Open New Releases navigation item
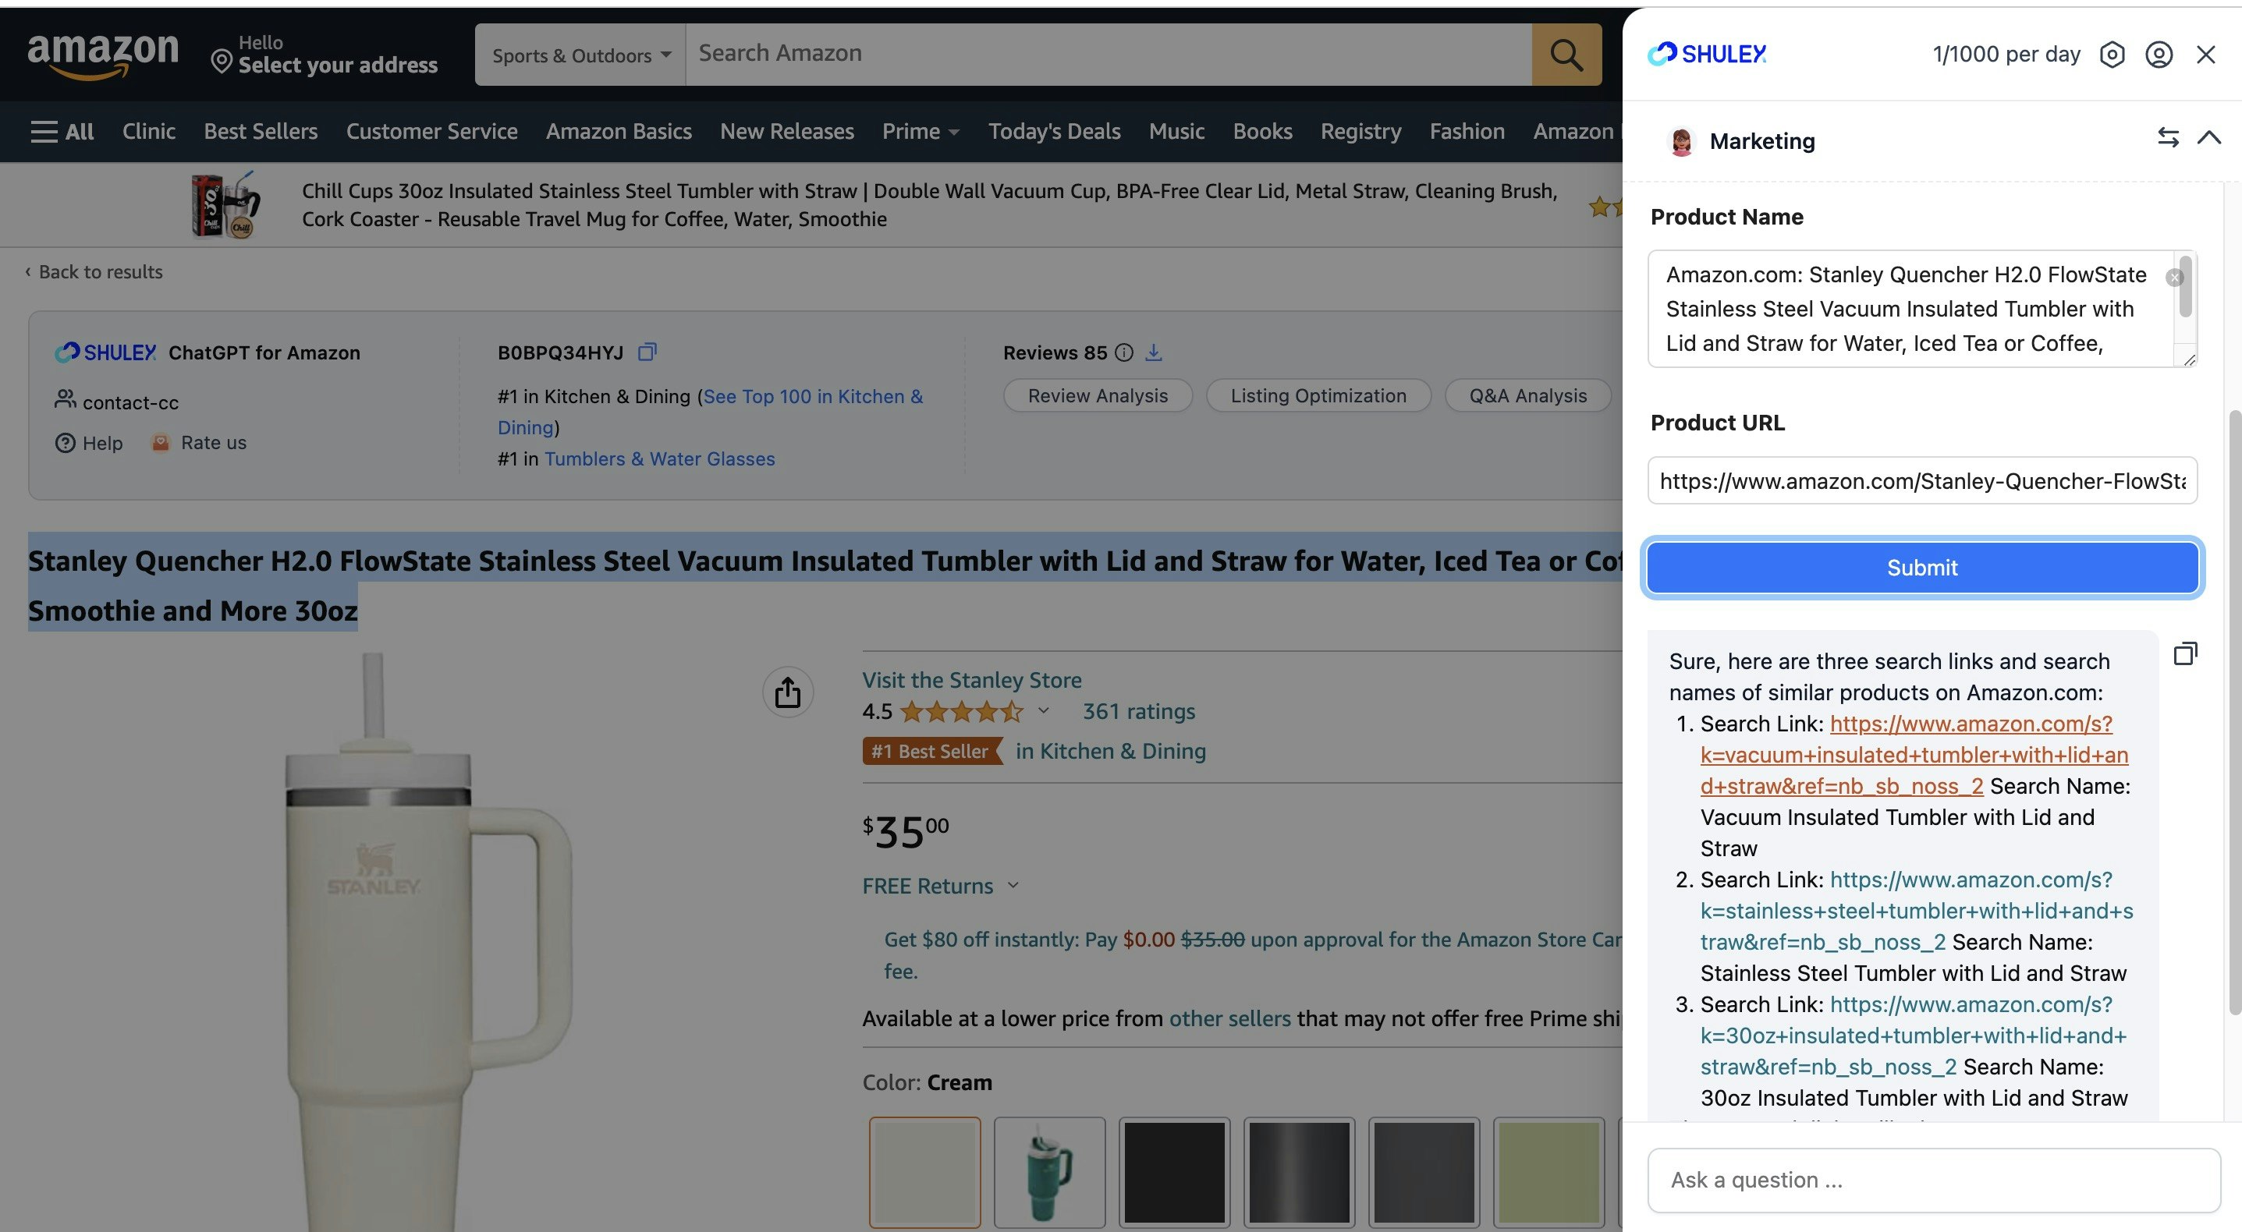The image size is (2242, 1232). (787, 131)
